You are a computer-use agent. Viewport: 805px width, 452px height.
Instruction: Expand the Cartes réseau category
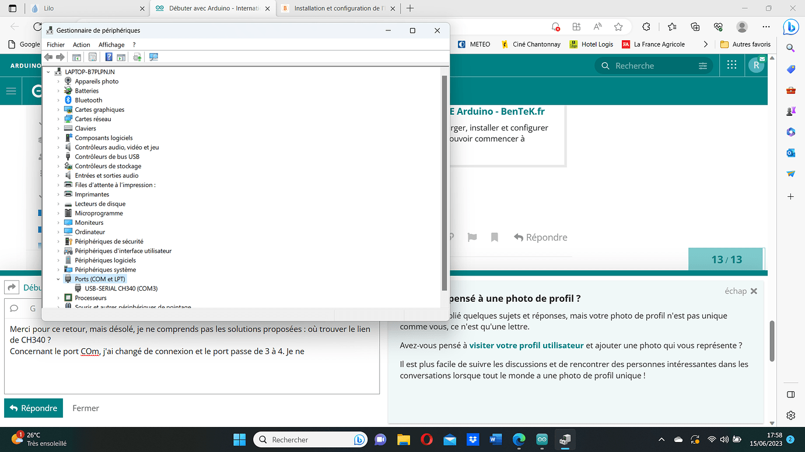pos(58,119)
